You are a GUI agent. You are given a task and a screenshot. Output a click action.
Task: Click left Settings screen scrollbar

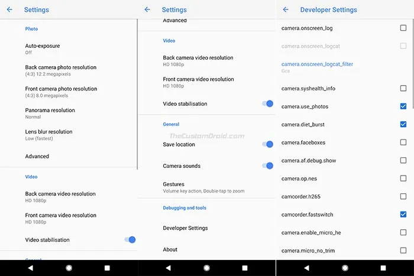[137, 94]
